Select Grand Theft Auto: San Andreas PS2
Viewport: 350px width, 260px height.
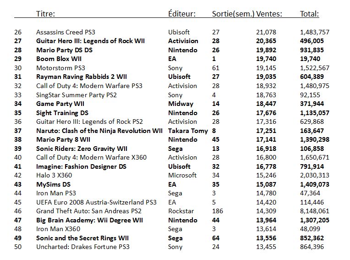(89, 211)
